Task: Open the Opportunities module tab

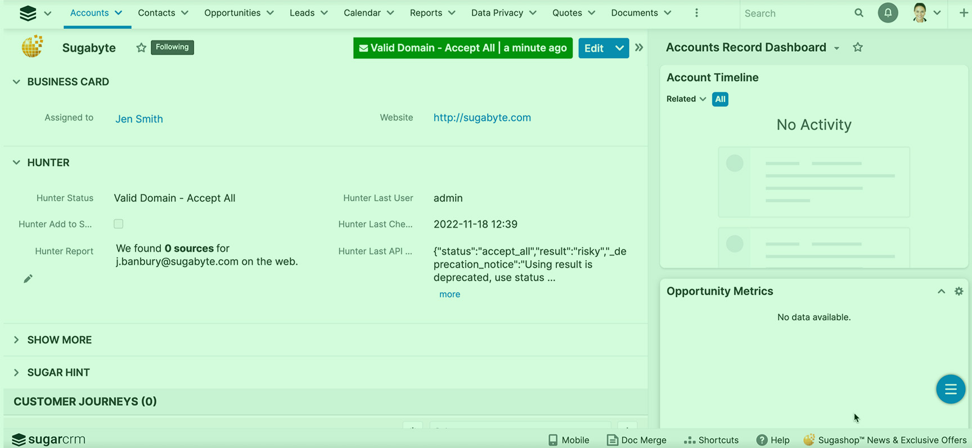Action: (x=232, y=13)
